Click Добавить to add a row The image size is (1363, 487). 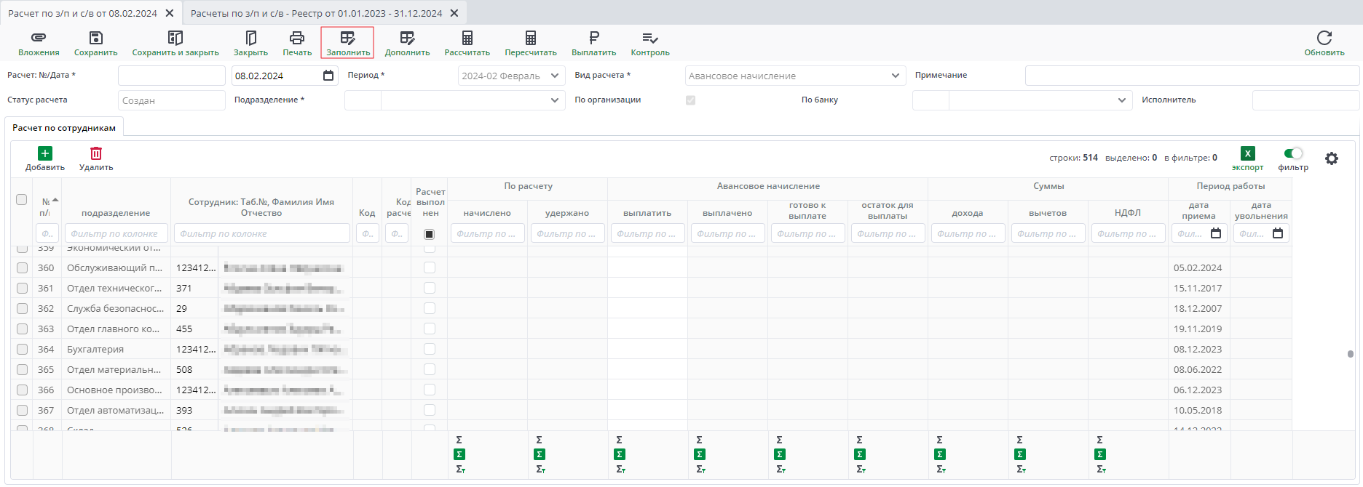[45, 154]
